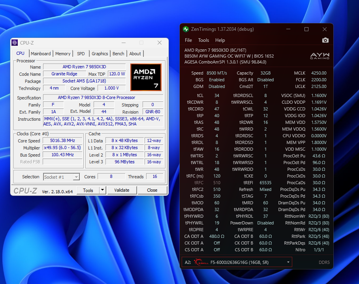This screenshot has width=359, height=284.
Task: Click the CA ODT A value '480.0 Ω'
Action: (216, 236)
